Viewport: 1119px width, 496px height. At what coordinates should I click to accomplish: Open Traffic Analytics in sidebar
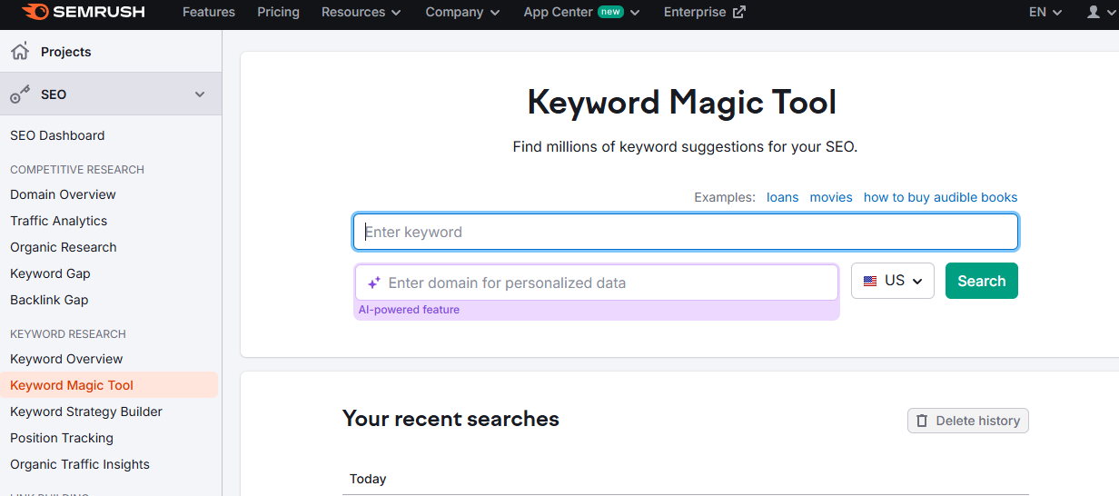(58, 221)
